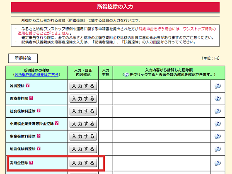Click the 入力有無 column header
The image size is (232, 174).
pyautogui.click(x=106, y=72)
